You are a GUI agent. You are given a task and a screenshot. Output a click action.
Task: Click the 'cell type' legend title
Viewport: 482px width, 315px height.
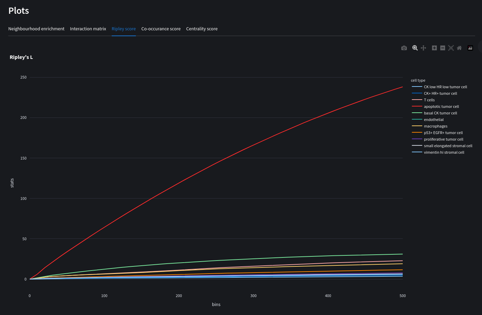(x=418, y=80)
